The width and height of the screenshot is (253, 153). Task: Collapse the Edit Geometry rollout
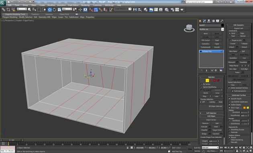tap(239, 25)
